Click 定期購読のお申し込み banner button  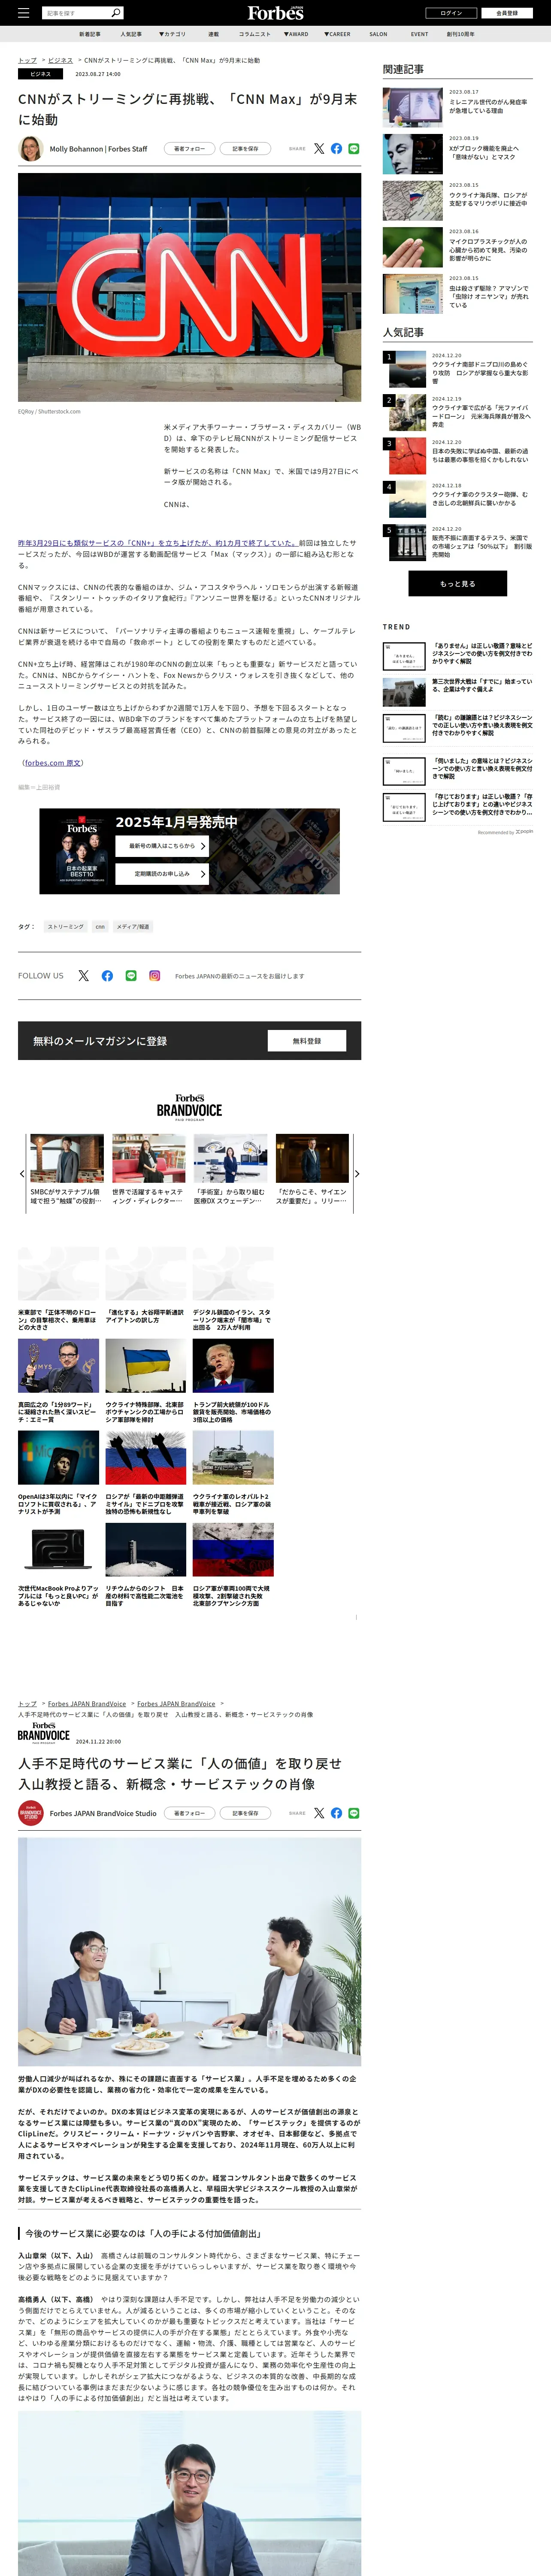[162, 874]
